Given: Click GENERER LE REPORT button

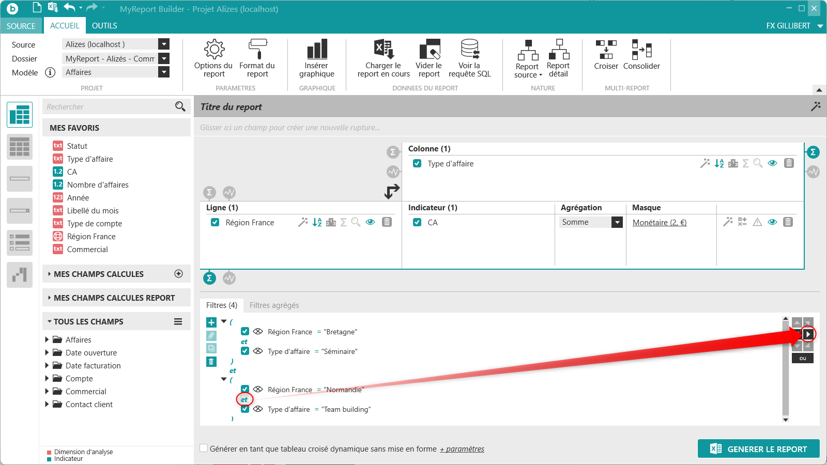Looking at the screenshot, I should tap(758, 449).
